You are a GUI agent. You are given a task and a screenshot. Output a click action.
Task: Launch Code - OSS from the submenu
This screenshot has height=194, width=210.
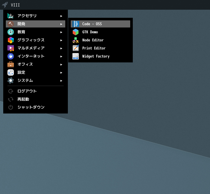pos(100,24)
